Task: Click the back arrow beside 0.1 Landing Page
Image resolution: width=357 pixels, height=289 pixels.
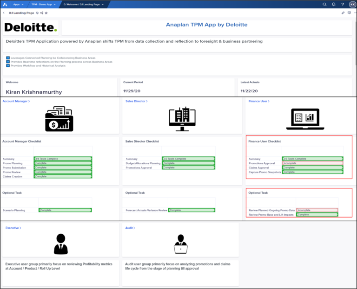Action: [x=4, y=13]
